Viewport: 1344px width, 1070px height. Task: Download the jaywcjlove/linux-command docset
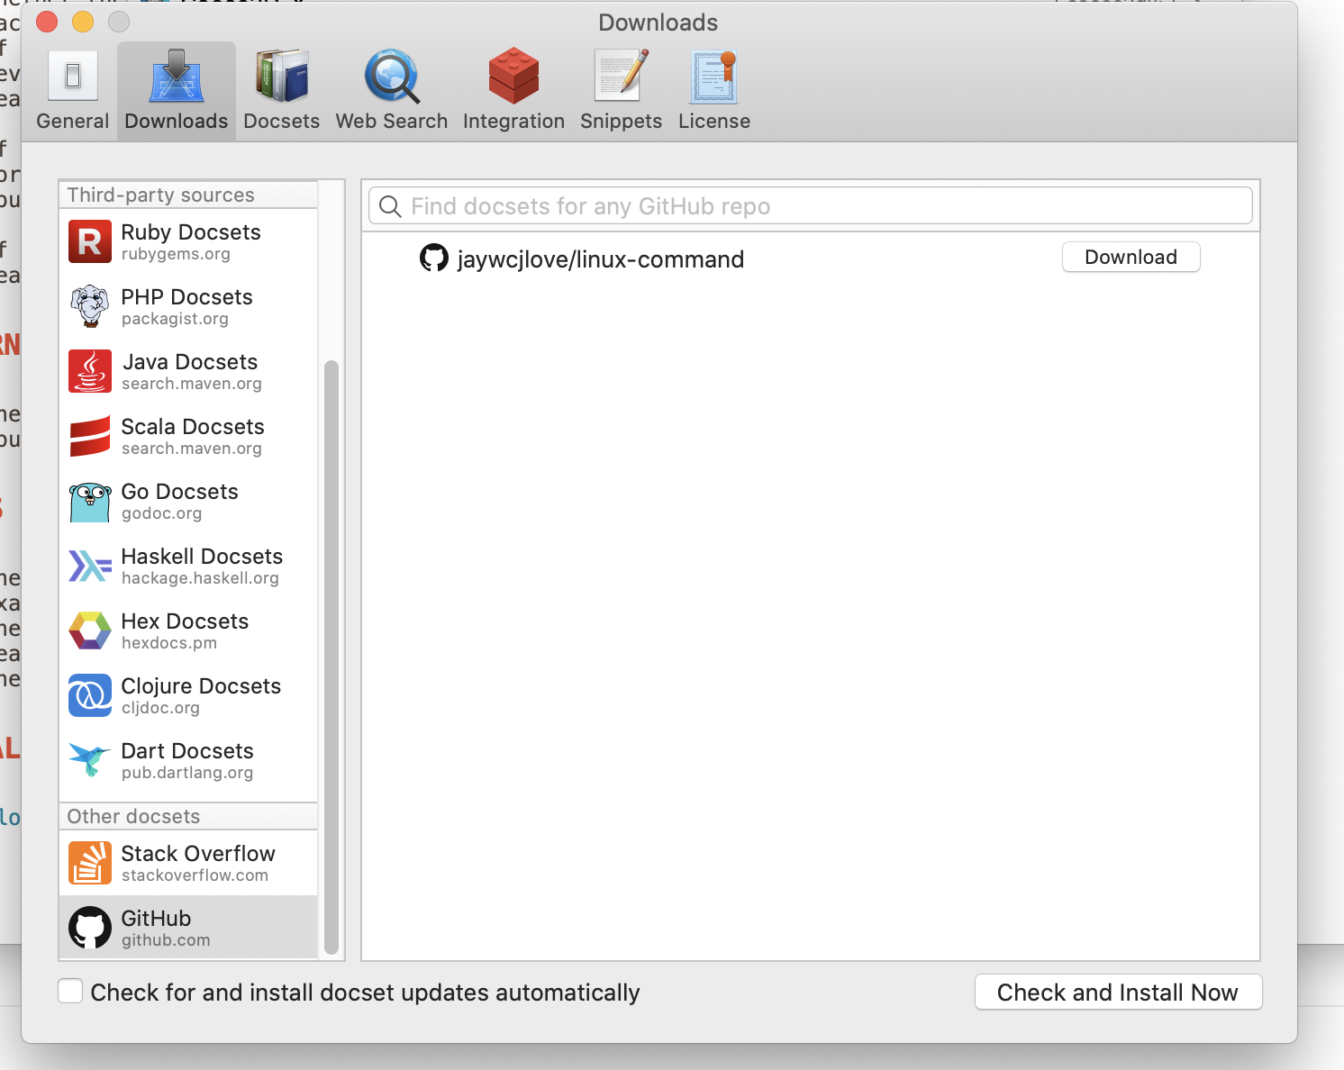pyautogui.click(x=1131, y=257)
